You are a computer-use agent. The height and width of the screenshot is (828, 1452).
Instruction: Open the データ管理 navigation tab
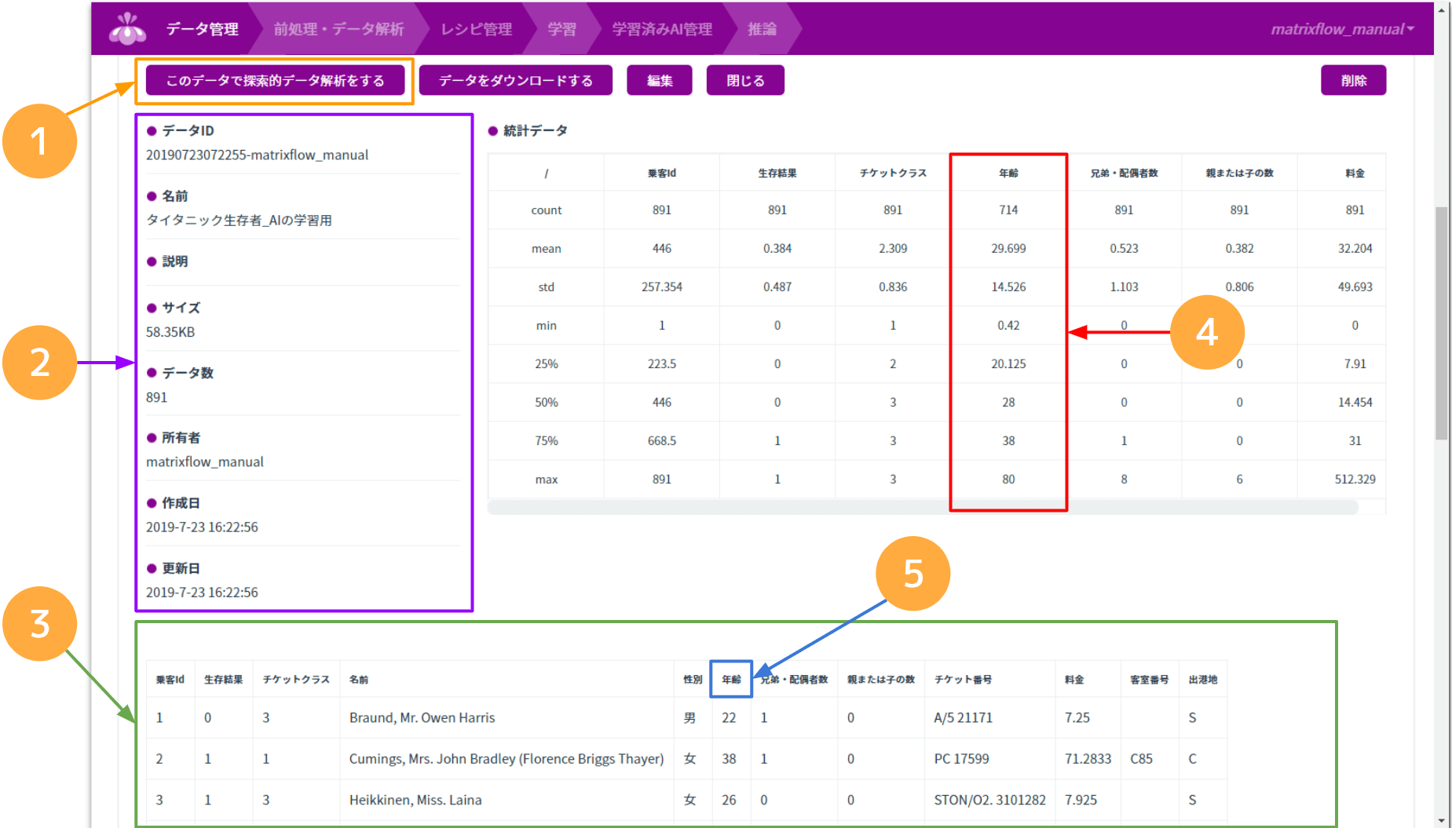tap(202, 29)
